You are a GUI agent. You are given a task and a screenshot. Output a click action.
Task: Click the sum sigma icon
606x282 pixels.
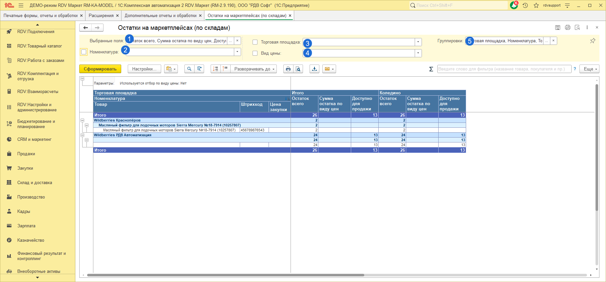(x=431, y=69)
